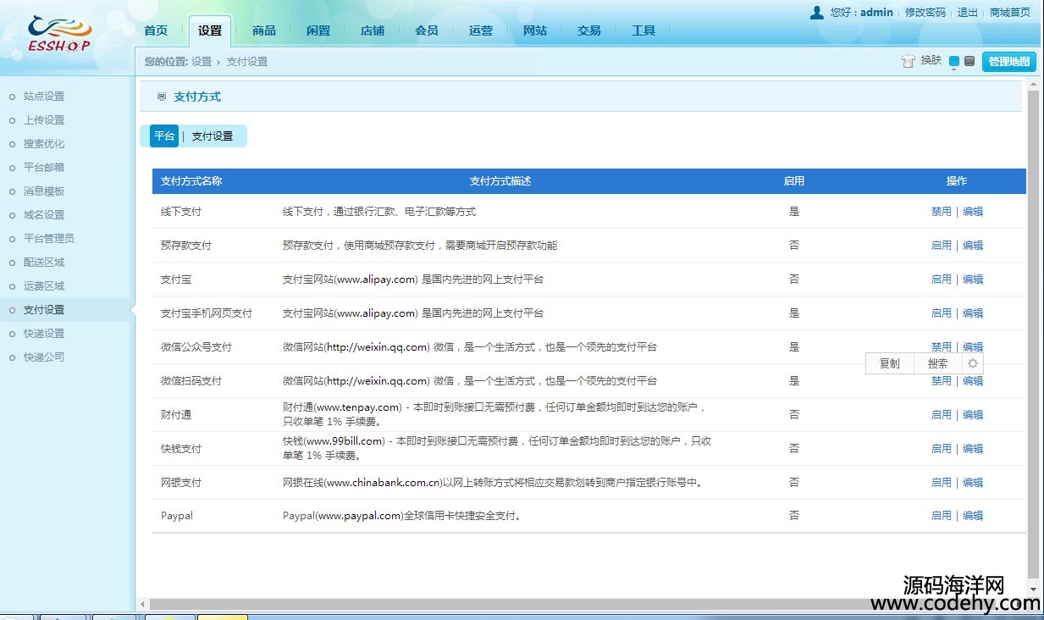Edit the 支付宝 payment method
1044x620 pixels.
point(973,280)
